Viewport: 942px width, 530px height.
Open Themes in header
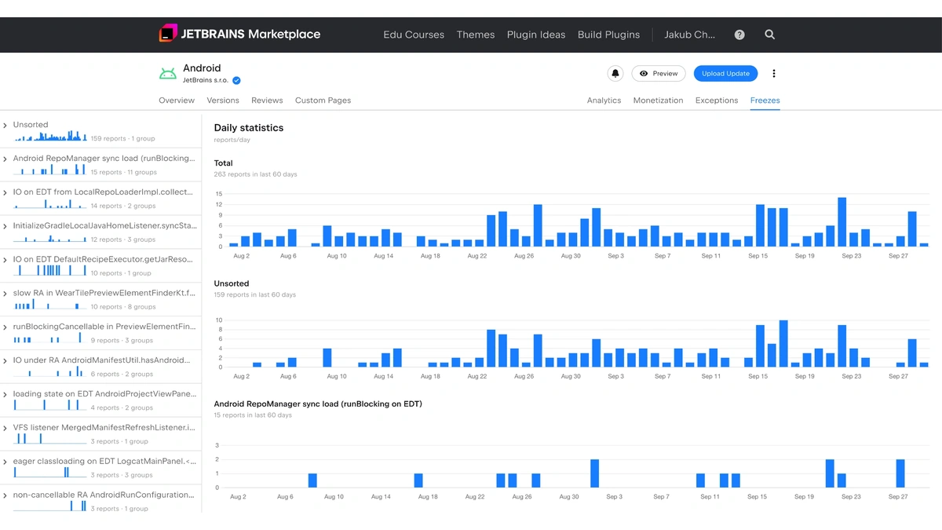(x=476, y=35)
